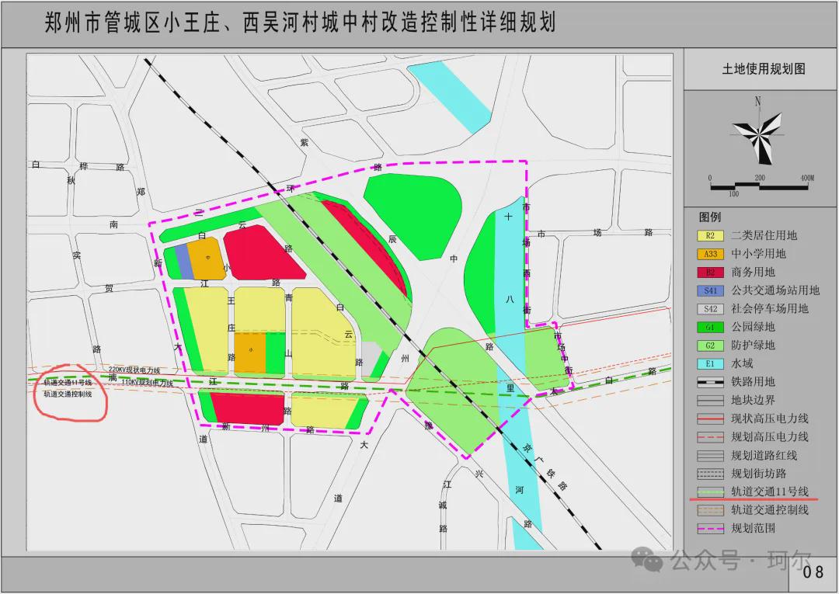The height and width of the screenshot is (594, 839).
Task: Click the orange school parcel marked 中
Action: pos(206,258)
